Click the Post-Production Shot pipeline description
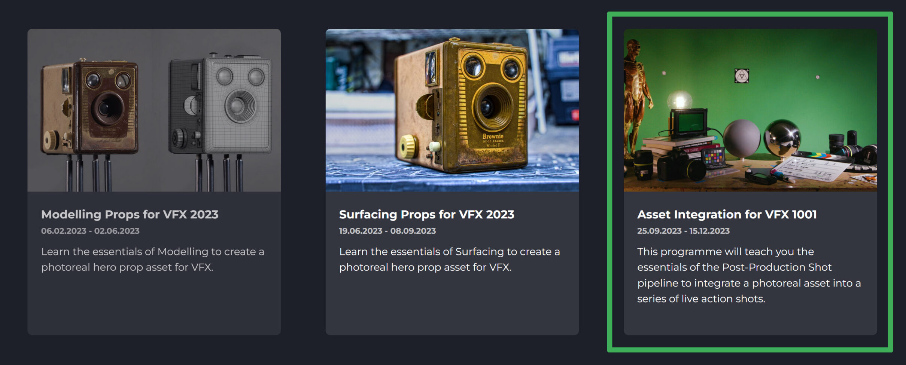906x365 pixels. pos(749,275)
